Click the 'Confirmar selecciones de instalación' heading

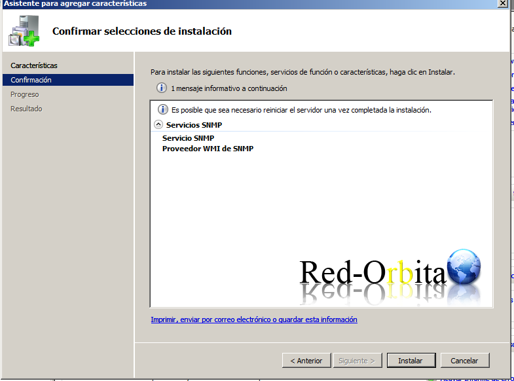[141, 31]
